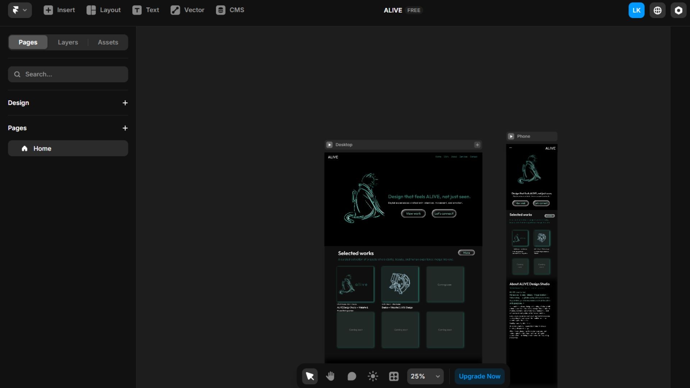Expand the 25% zoom dropdown
The image size is (690, 388).
[x=437, y=376]
